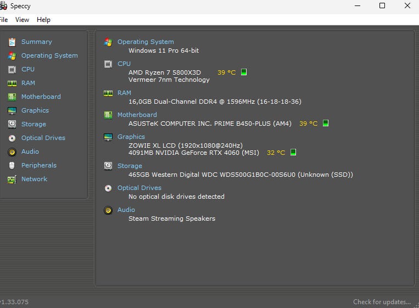Click Storage heading link in summary
The height and width of the screenshot is (308, 419).
click(130, 166)
